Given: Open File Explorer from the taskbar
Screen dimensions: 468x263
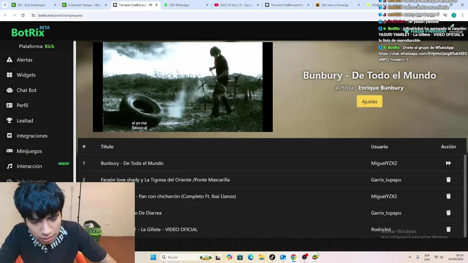Looking at the screenshot, I should point(261,257).
